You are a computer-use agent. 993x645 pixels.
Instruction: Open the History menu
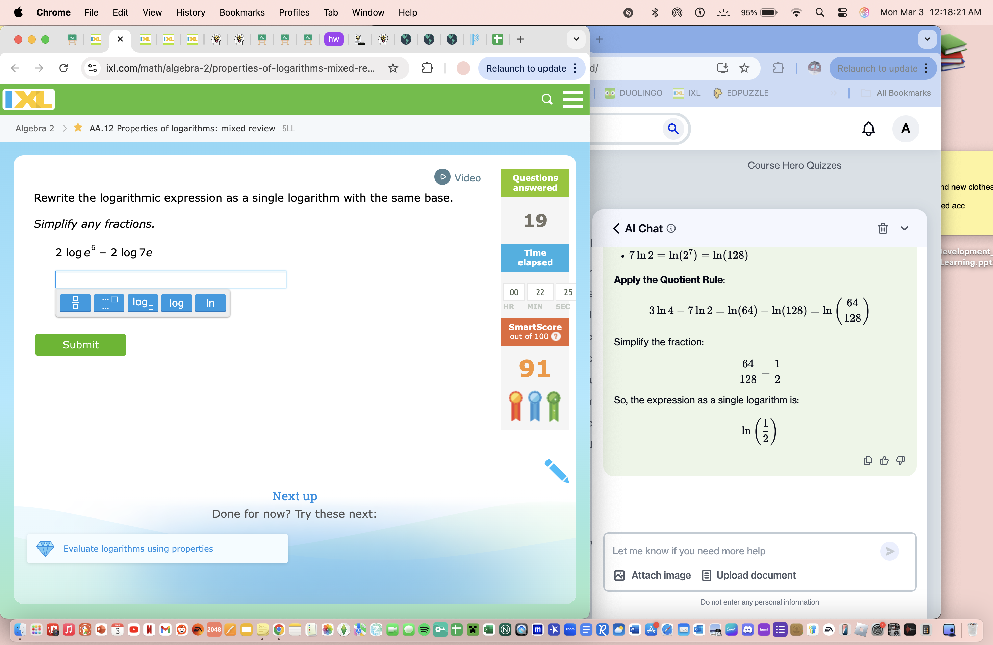pyautogui.click(x=190, y=12)
